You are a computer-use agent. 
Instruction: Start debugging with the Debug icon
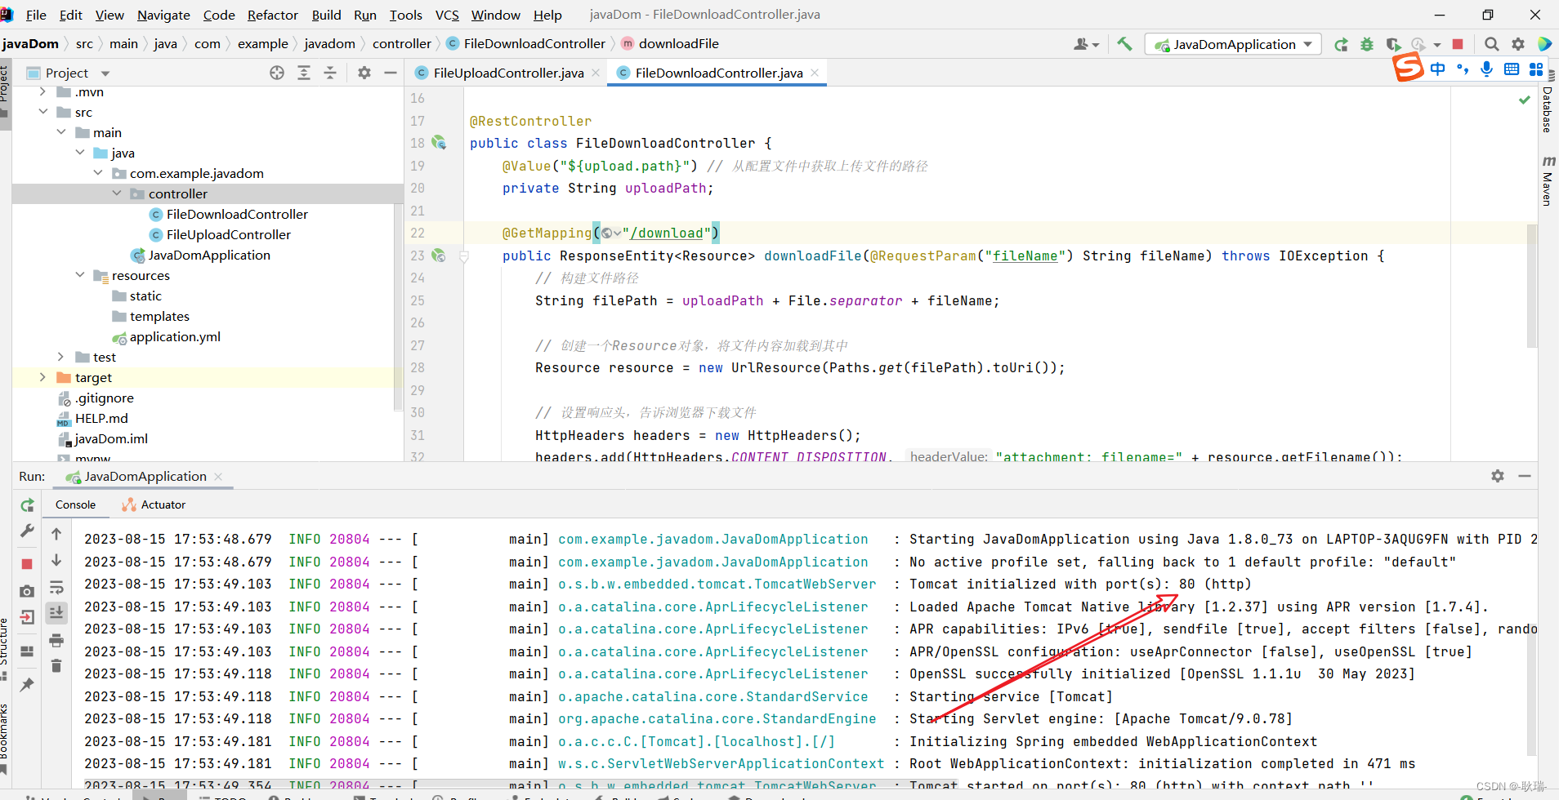point(1367,43)
